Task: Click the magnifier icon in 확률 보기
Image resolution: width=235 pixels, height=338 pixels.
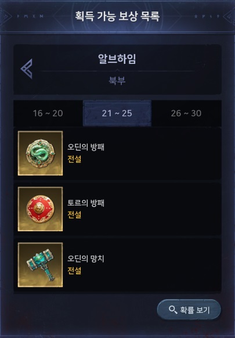Action: coord(173,310)
